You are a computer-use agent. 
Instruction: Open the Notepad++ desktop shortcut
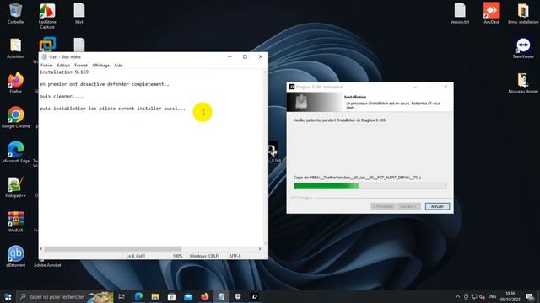pyautogui.click(x=15, y=187)
